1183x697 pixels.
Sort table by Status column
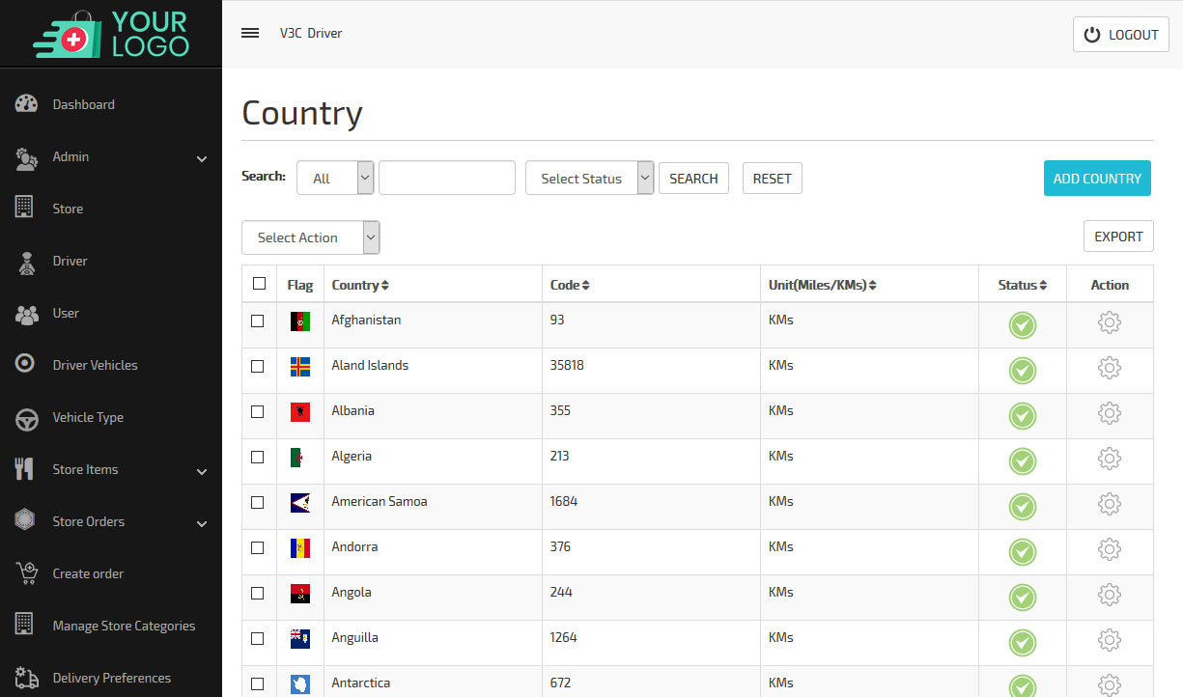click(x=1023, y=285)
